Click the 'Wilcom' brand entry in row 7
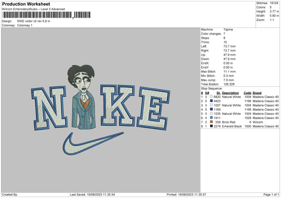This screenshot has width=281, height=198. (x=258, y=122)
